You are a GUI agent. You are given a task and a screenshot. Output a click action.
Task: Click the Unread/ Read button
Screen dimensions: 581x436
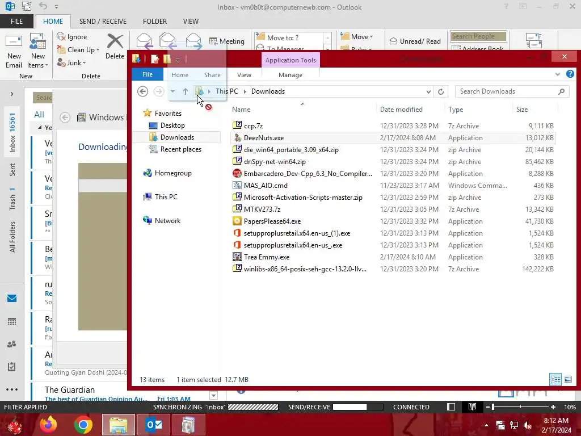(x=415, y=41)
